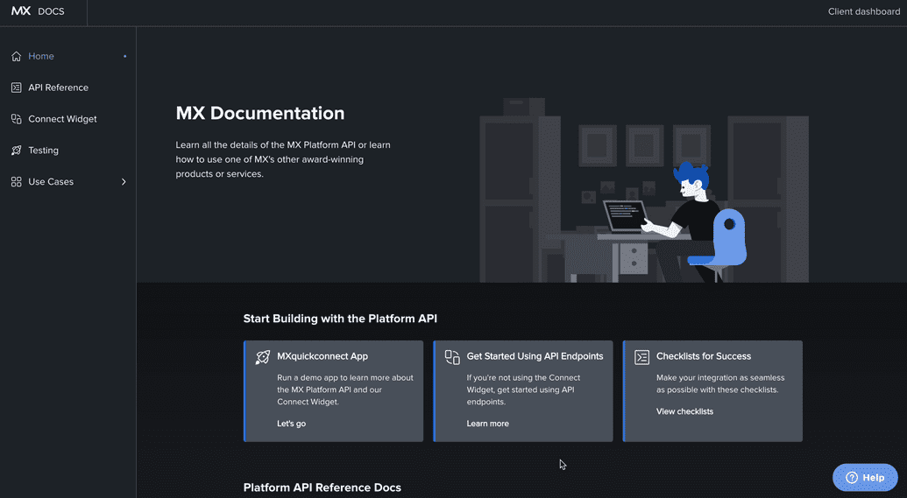Click the Use Cases grid icon in sidebar

[x=16, y=181]
